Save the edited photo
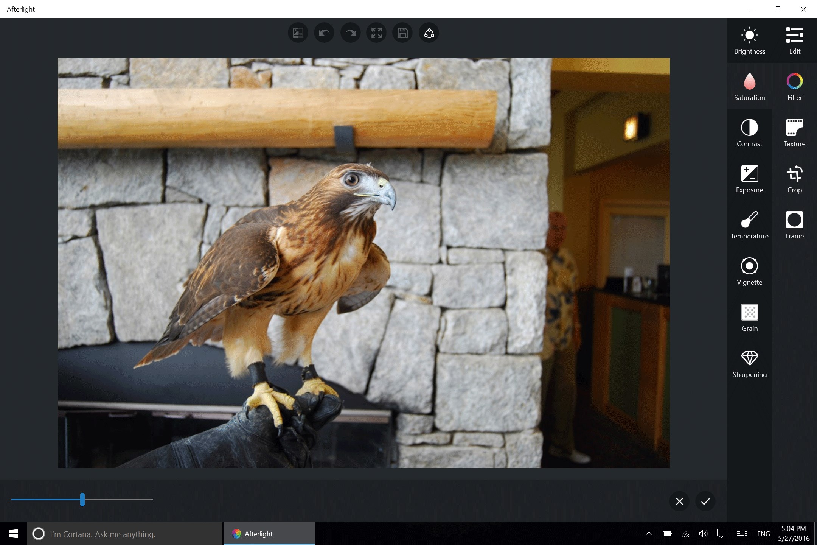The height and width of the screenshot is (545, 817). pyautogui.click(x=402, y=33)
